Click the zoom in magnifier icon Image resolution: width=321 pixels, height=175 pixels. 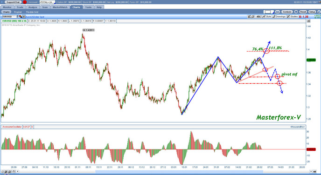click(6, 172)
